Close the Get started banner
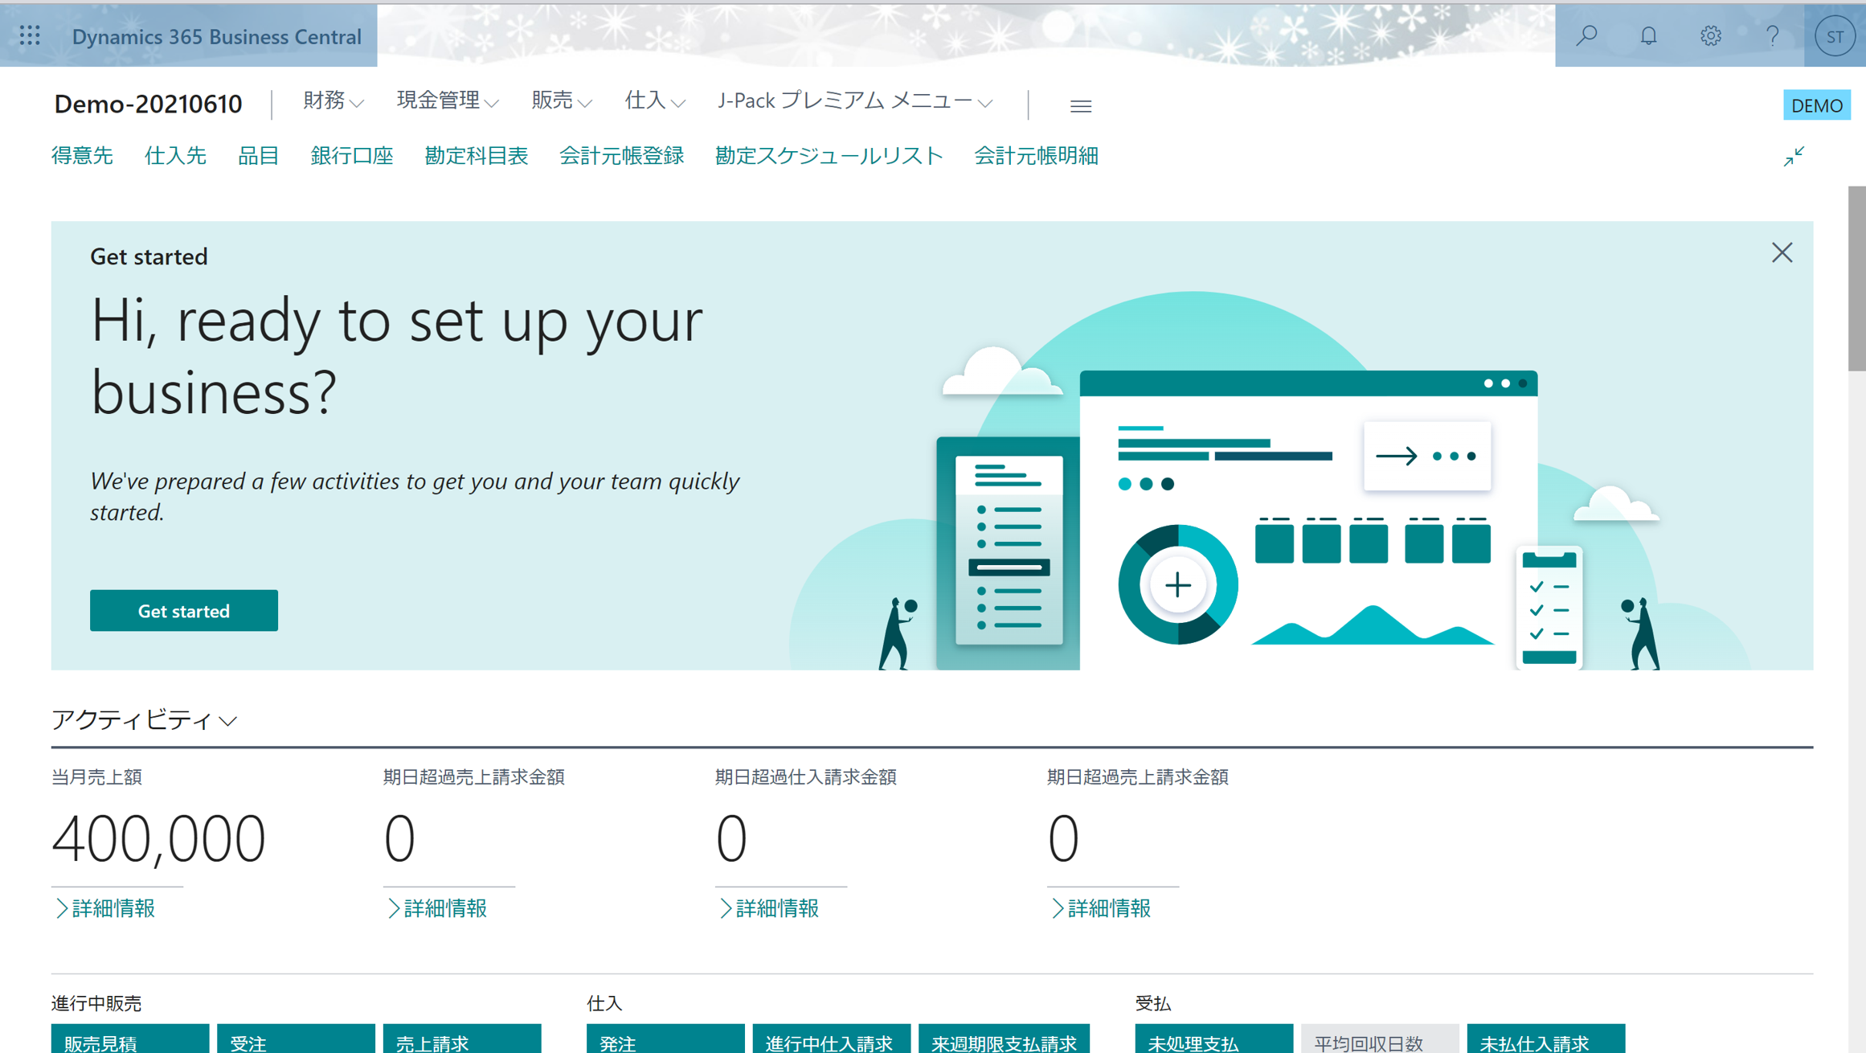This screenshot has height=1053, width=1866. tap(1782, 252)
